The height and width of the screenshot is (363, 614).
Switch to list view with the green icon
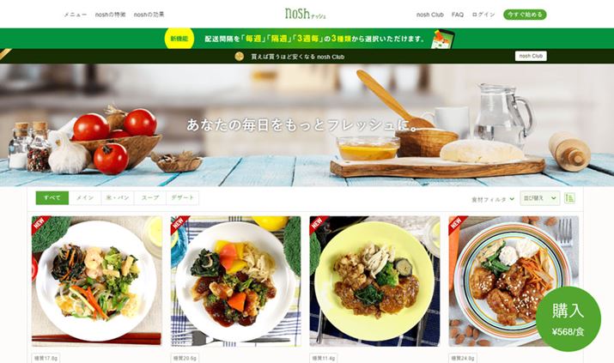coord(569,198)
